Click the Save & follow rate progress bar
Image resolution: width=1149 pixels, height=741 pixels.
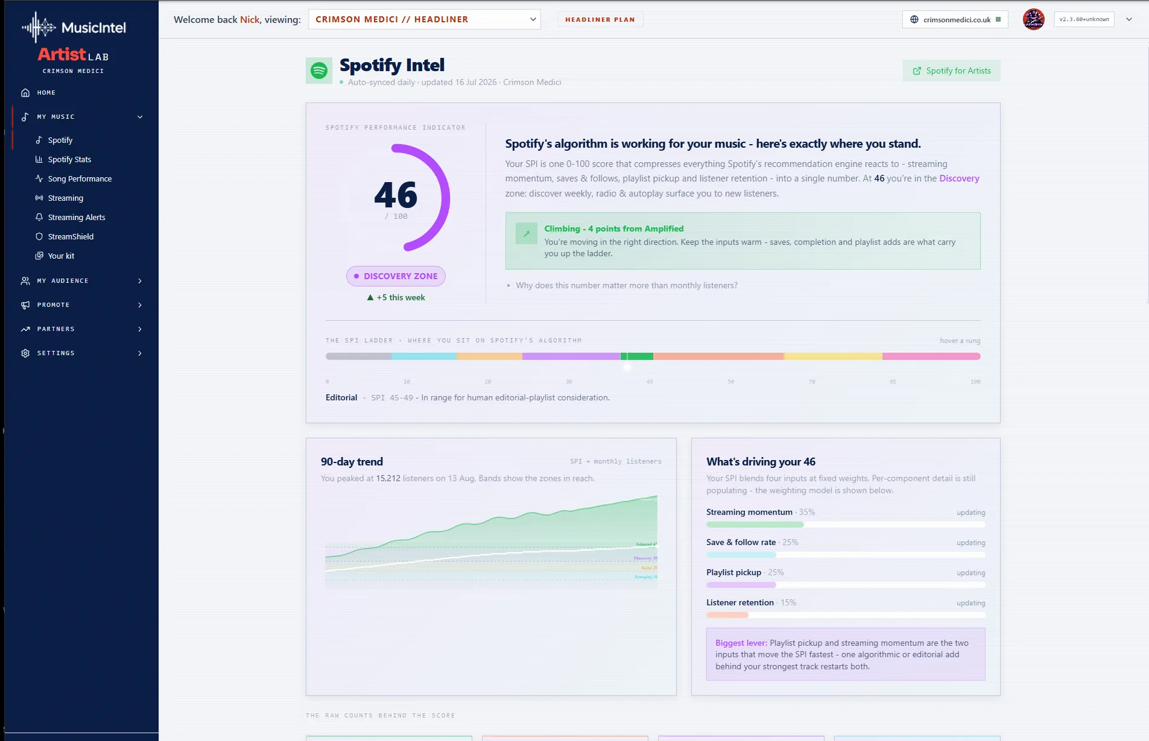pyautogui.click(x=846, y=555)
